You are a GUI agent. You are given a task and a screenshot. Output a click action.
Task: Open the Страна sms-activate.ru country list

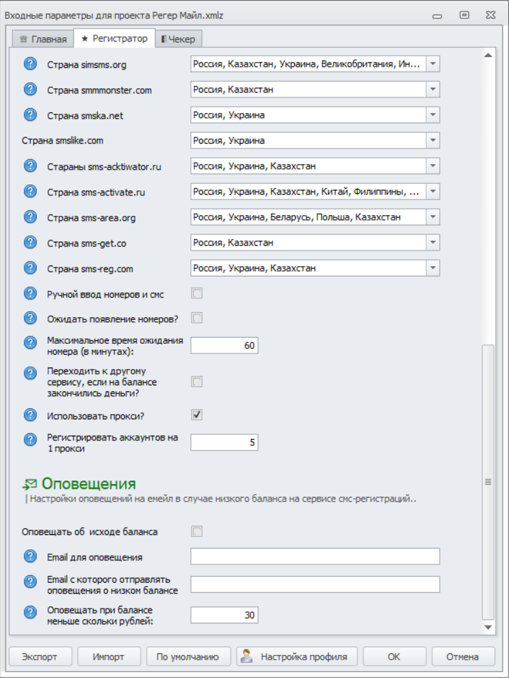(x=433, y=192)
